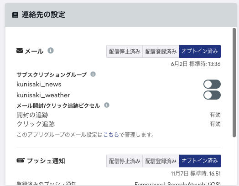Click the info icon next to メール
Screen dimensions: 239x186
pos(51,50)
